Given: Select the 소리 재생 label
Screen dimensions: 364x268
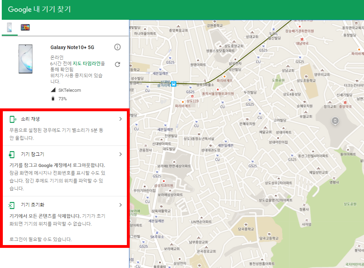Looking at the screenshot, I should tap(30, 119).
